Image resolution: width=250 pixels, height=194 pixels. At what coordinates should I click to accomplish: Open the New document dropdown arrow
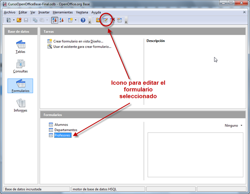coord(14,20)
